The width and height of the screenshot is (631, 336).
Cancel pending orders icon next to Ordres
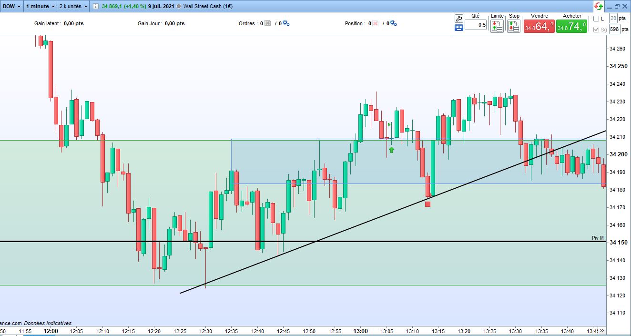267,23
